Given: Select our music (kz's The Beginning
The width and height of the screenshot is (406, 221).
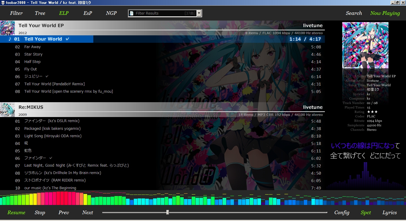Looking at the screenshot, I should tap(162, 188).
